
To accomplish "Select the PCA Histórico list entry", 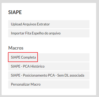I will [49, 66].
